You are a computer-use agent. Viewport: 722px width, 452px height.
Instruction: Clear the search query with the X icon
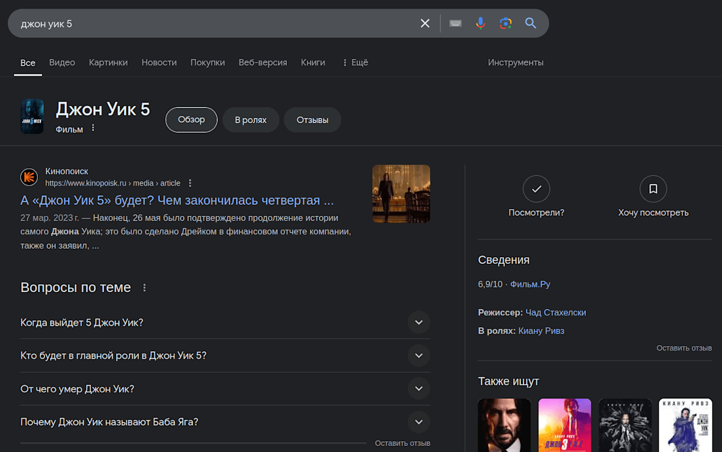tap(425, 23)
